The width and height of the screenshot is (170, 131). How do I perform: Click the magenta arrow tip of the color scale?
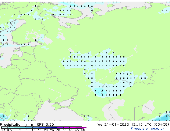pos(87,128)
